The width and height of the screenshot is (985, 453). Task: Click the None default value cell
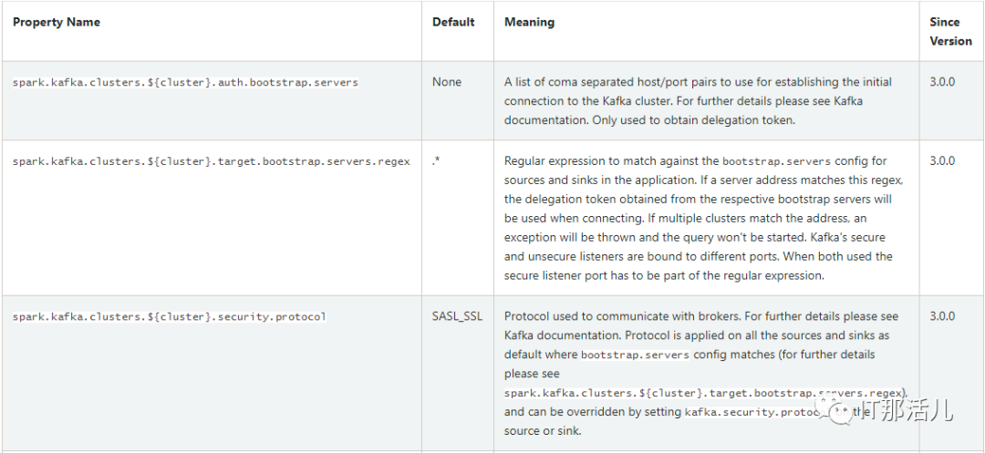tap(447, 82)
